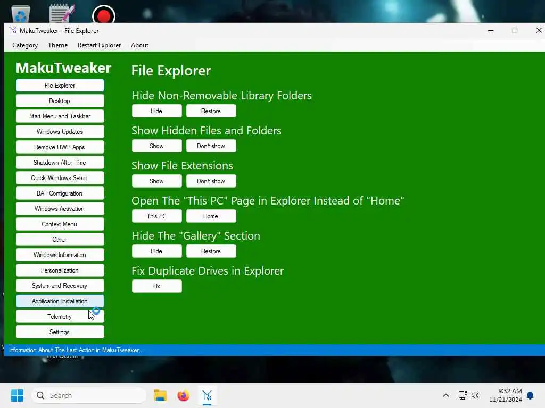Open Shutdown After Time category
The width and height of the screenshot is (545, 408).
click(60, 163)
